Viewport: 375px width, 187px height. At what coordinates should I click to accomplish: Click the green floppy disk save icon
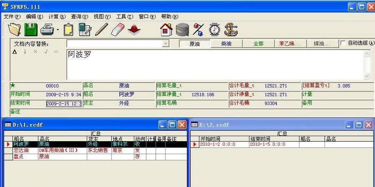[x=30, y=30]
